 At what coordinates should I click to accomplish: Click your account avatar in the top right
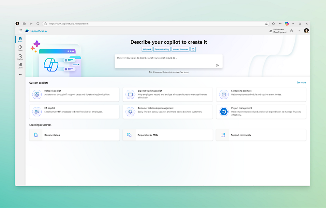(306, 30)
